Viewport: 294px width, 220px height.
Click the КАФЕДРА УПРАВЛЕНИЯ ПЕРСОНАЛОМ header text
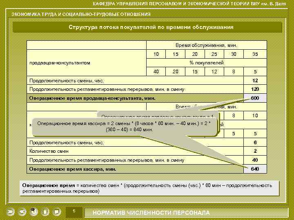(x=189, y=4)
